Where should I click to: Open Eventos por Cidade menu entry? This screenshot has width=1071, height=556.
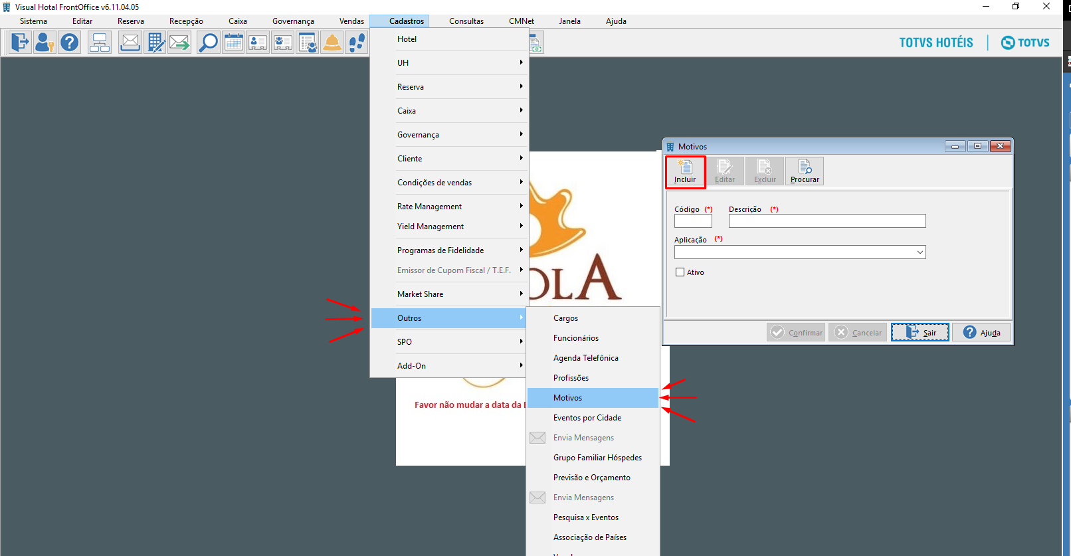593,418
